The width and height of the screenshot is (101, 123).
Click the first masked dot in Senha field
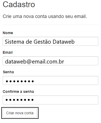(7, 81)
